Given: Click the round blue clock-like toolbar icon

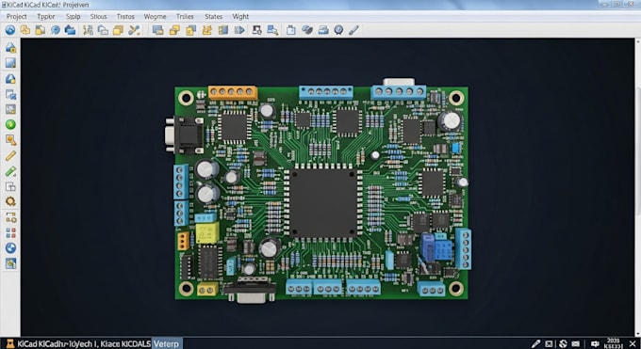Looking at the screenshot, I should click(338, 30).
